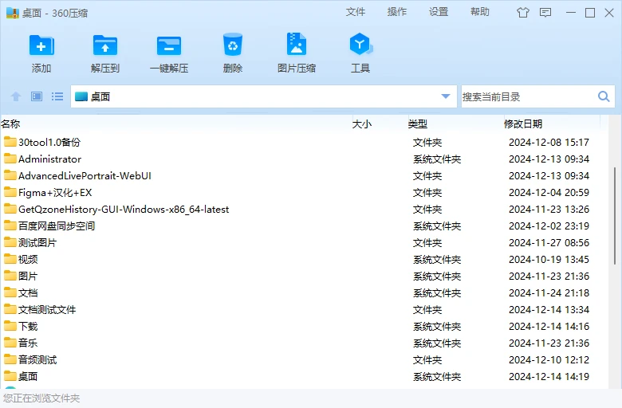Click the 您正在浏览文件夹 status bar text

coord(41,398)
